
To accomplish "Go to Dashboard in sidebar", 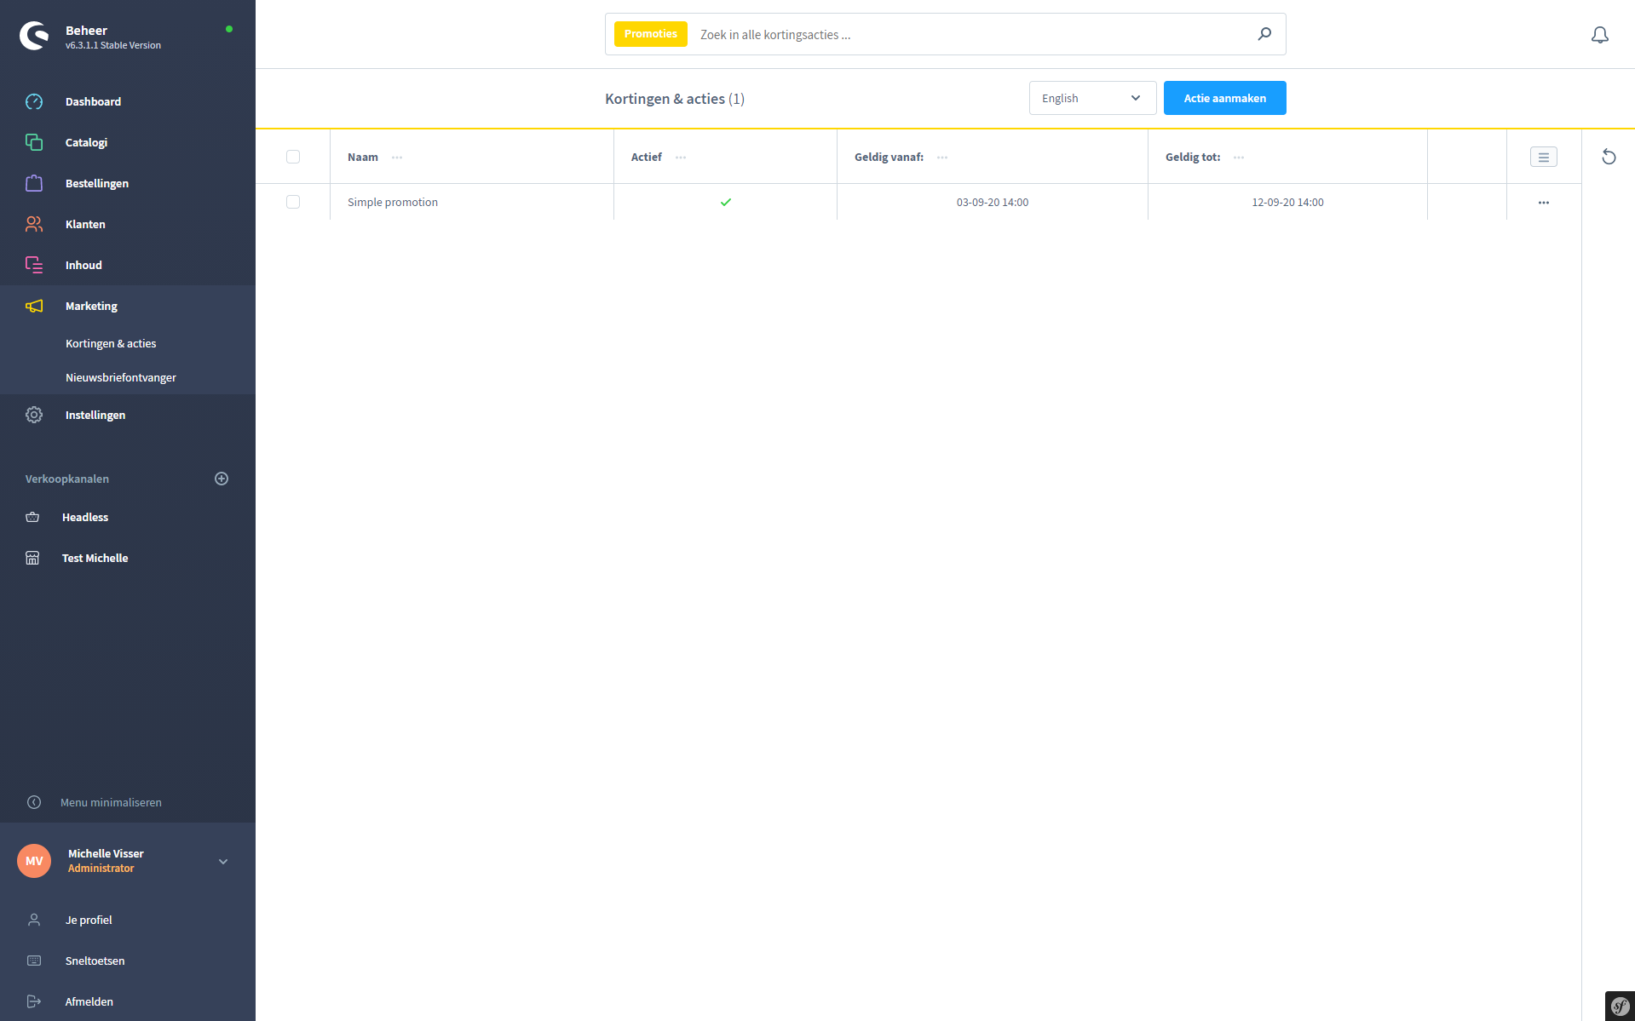I will (x=93, y=101).
